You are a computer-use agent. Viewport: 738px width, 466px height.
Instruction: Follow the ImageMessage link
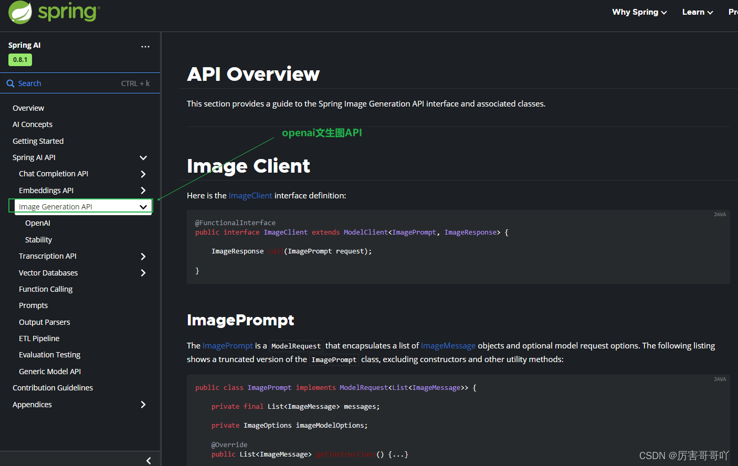point(448,346)
